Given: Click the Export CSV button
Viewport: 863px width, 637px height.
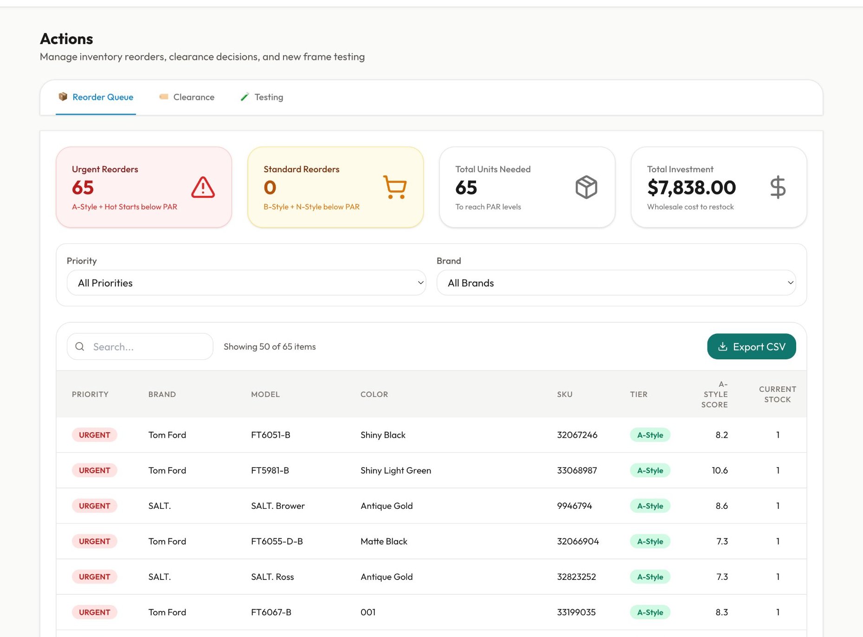Looking at the screenshot, I should [751, 346].
